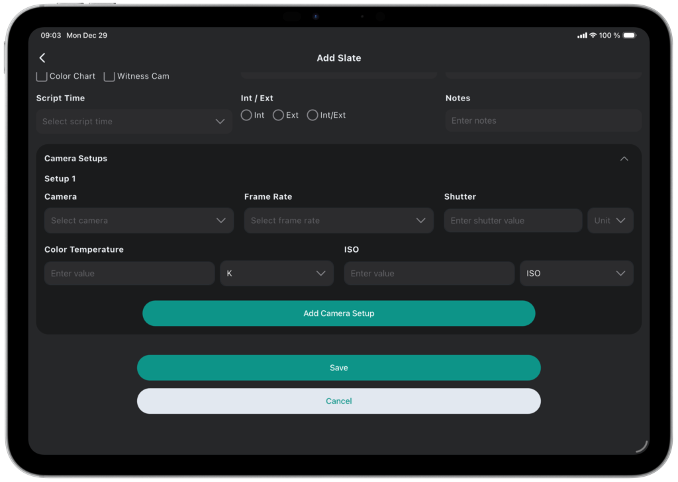Choose the Ext radio option
Screen dimensions: 678x482
[279, 115]
